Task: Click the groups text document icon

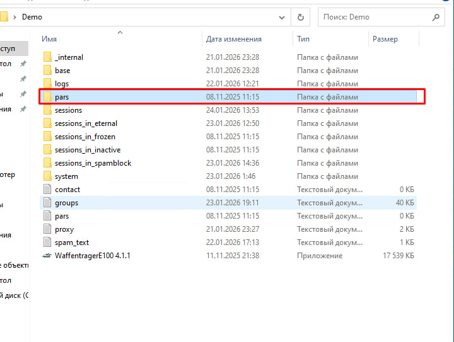Action: pyautogui.click(x=47, y=203)
